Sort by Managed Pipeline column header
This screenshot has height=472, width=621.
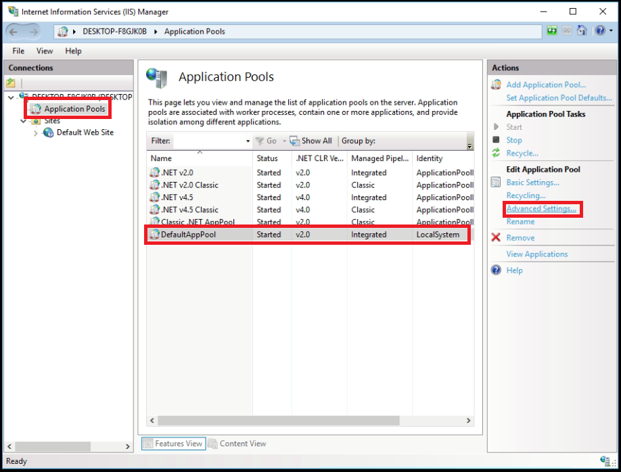(x=379, y=158)
